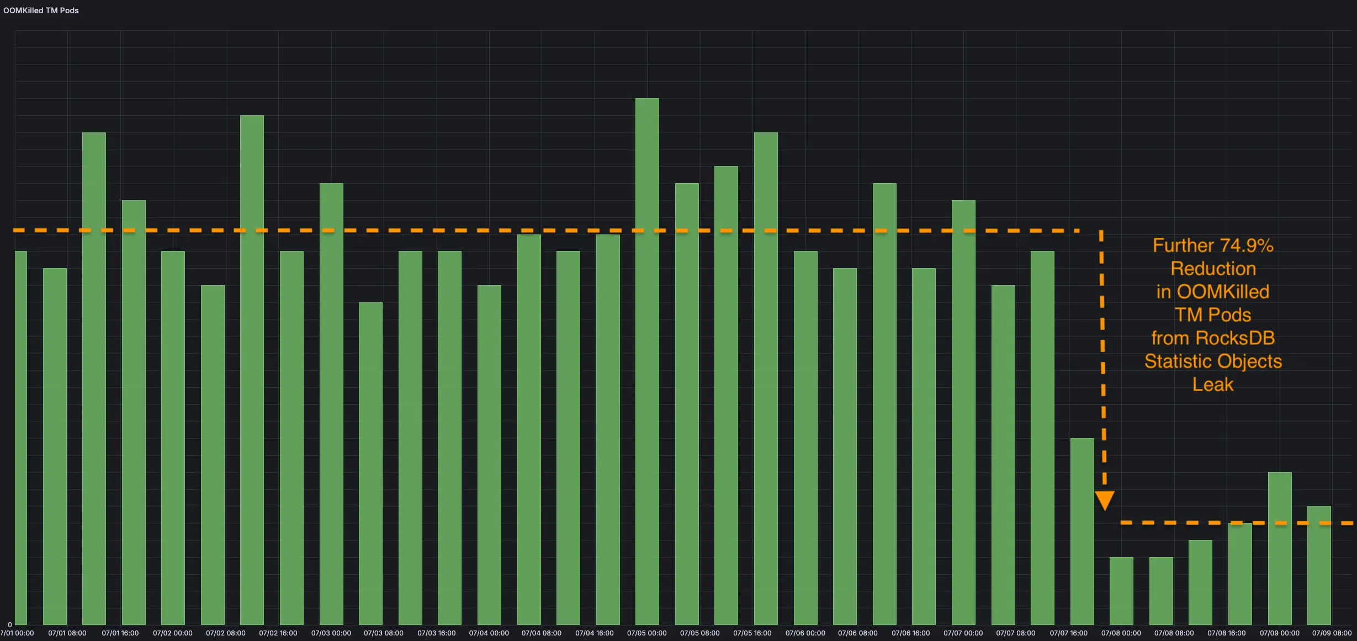
Task: Select bar between 07/05 16:00 and 07/06 00:00
Action: coord(766,378)
